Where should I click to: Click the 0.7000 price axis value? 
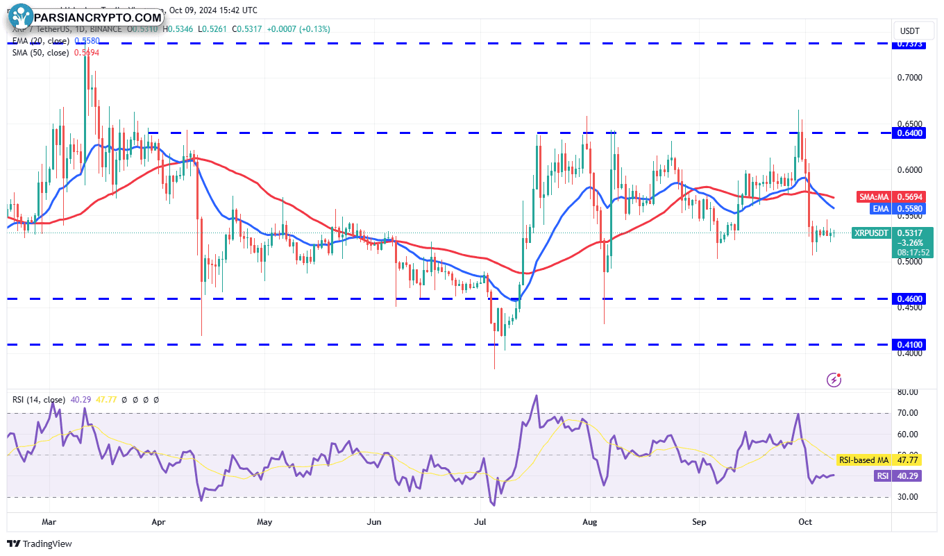(911, 77)
